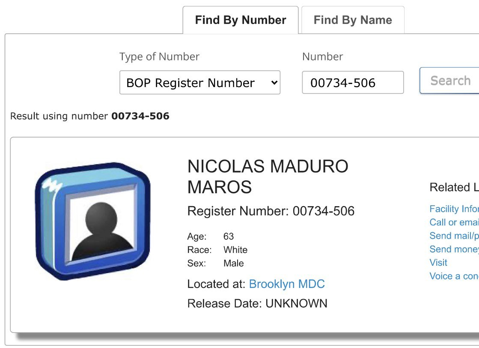Click the Age value 63
The image size is (479, 348).
click(x=229, y=237)
